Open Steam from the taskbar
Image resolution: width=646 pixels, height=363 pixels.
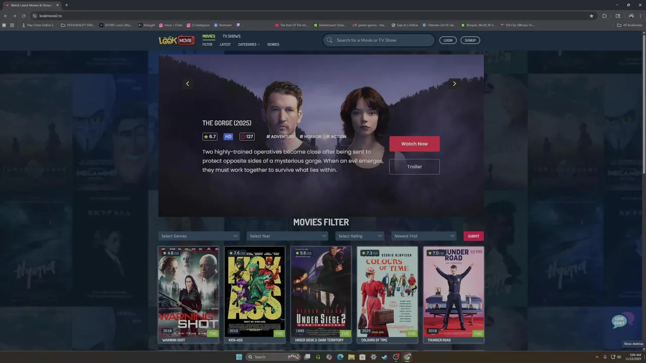click(385, 357)
